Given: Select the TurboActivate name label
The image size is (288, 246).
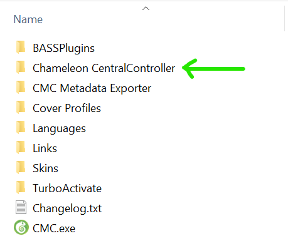Looking at the screenshot, I should (x=67, y=188).
